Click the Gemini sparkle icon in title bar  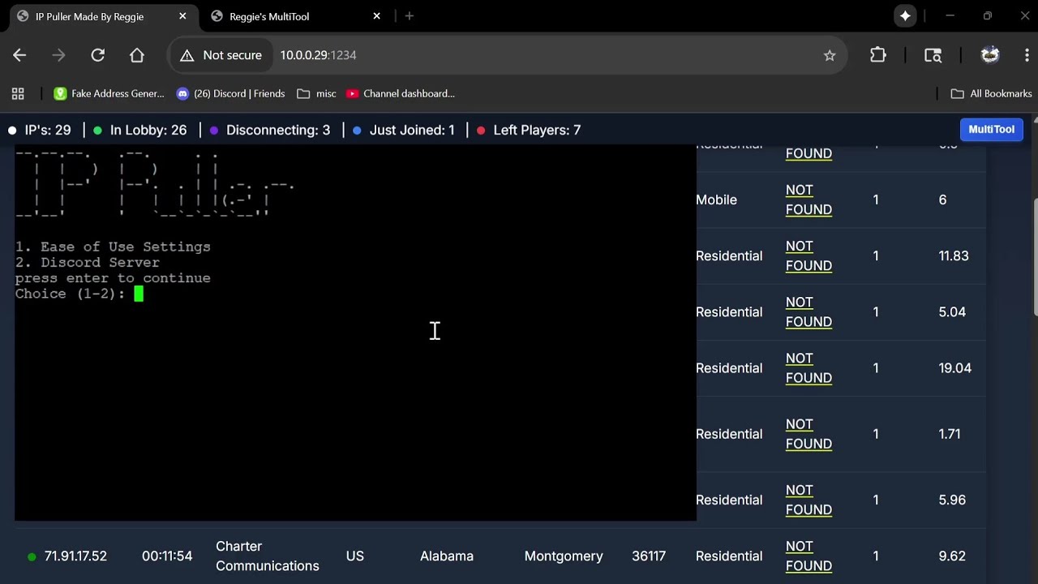tap(905, 15)
